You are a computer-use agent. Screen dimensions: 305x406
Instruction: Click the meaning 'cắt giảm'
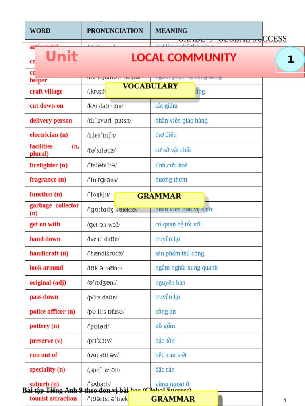pyautogui.click(x=166, y=106)
